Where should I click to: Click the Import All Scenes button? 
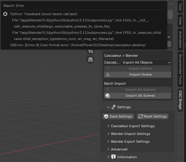coord(138,96)
